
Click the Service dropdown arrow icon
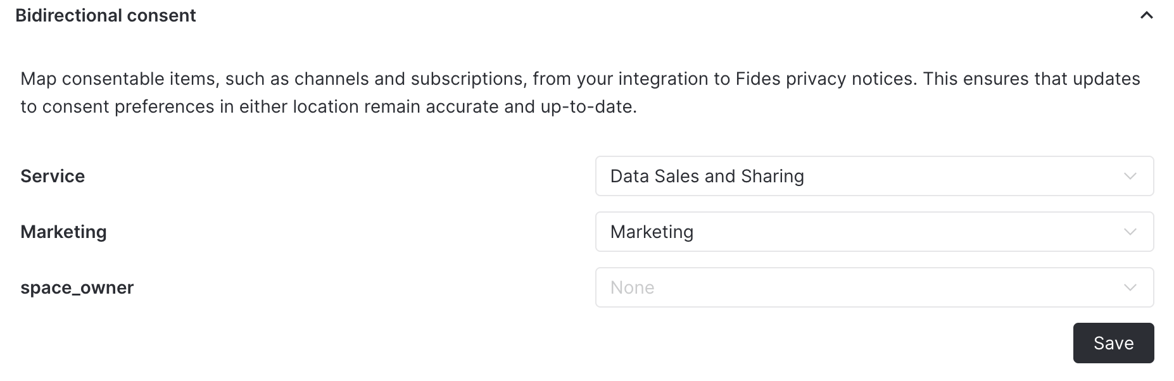(1130, 176)
